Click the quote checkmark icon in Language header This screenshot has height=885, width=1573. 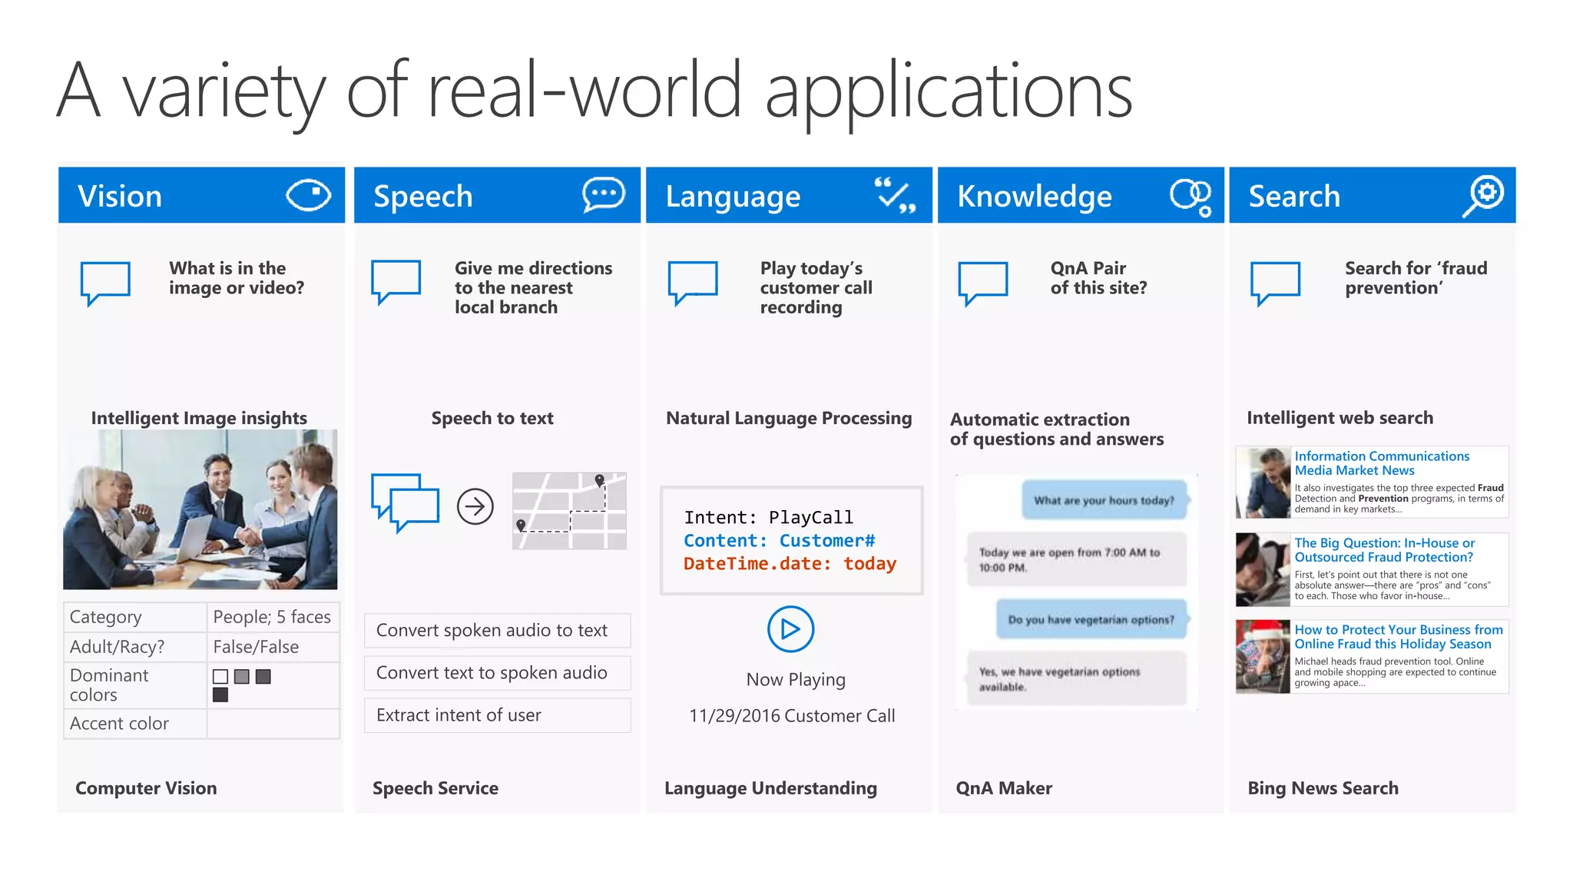pos(895,195)
